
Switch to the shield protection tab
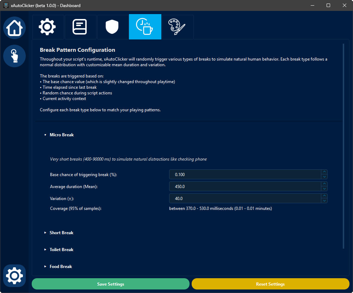[112, 27]
